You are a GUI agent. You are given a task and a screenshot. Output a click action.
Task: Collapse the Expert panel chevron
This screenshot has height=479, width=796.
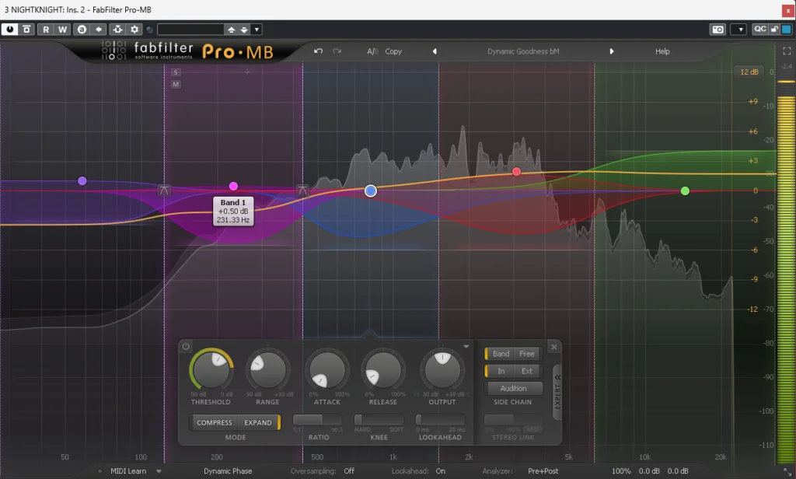pos(557,377)
